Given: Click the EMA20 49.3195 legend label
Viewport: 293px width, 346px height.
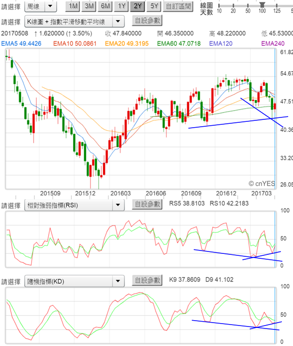Looking at the screenshot, I should pyautogui.click(x=127, y=43).
